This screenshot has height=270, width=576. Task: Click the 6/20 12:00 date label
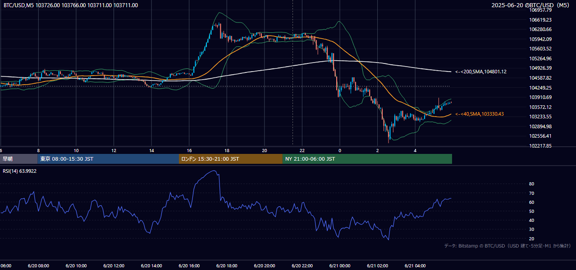[114, 266]
